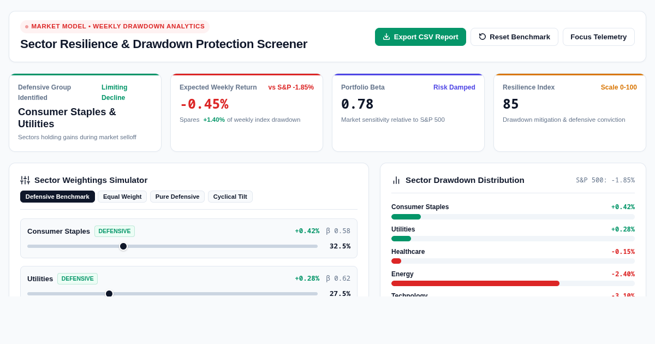This screenshot has width=655, height=344.
Task: Open Focus Telemetry
Action: [x=599, y=37]
